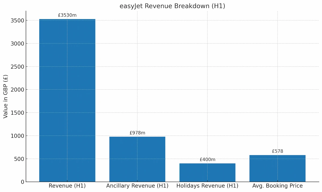Click the 'Revenue (H1)' x-axis label
The image size is (322, 192).
67,186
